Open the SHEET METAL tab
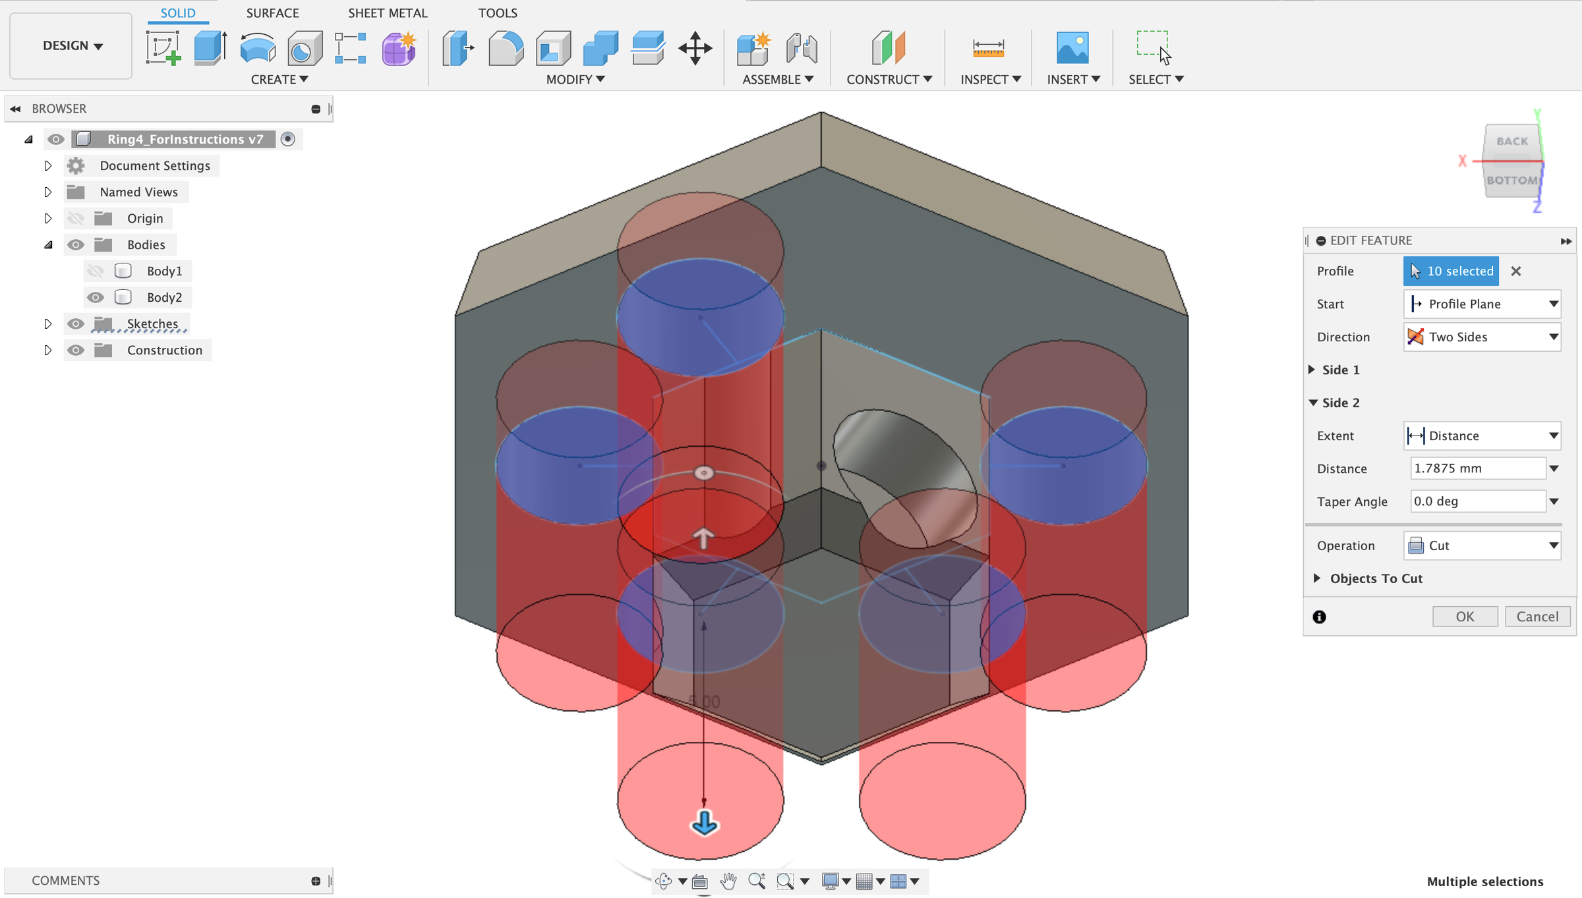This screenshot has height=898, width=1582. pyautogui.click(x=388, y=13)
